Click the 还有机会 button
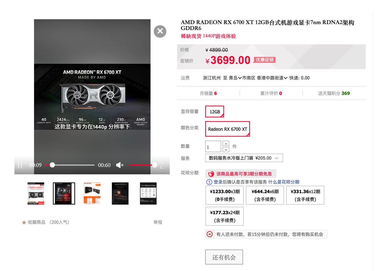376x271 pixels. click(224, 257)
